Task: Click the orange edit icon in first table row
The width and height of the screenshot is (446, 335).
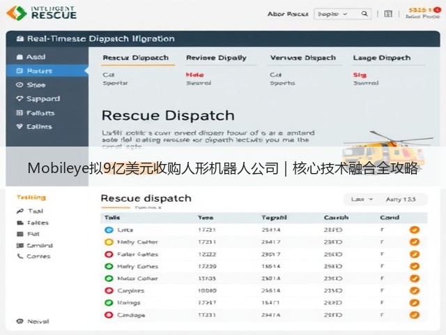Action: pos(415,230)
